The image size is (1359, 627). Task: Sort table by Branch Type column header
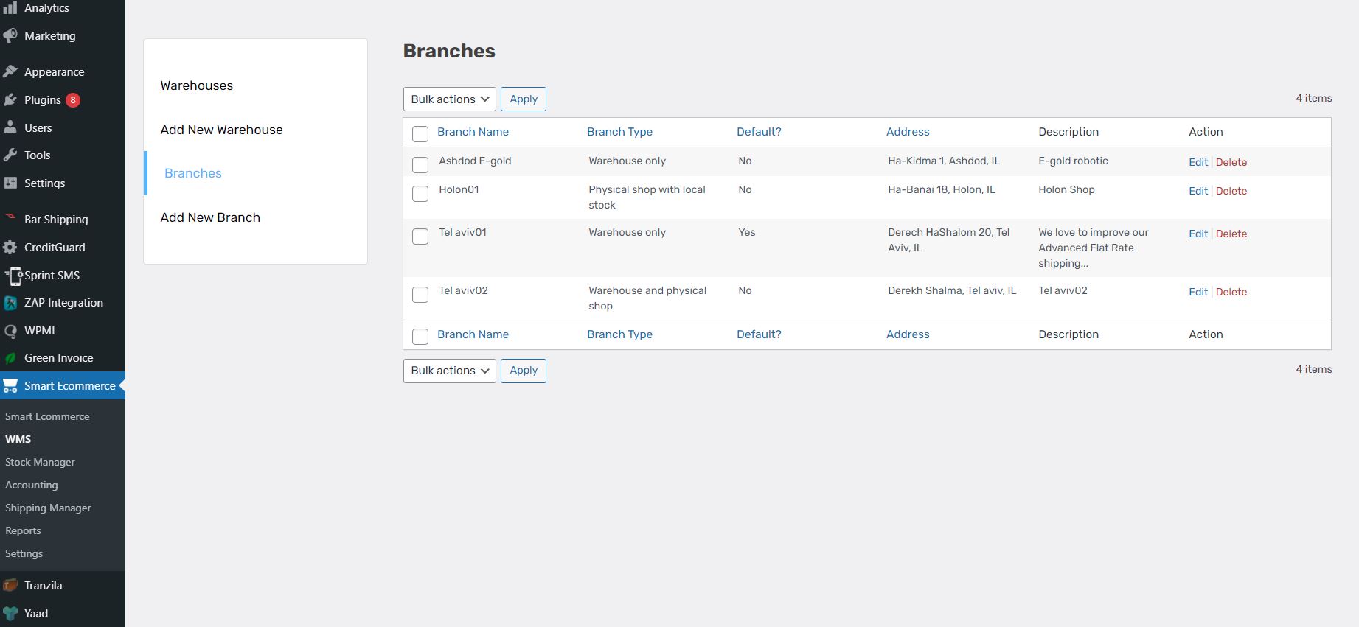coord(619,132)
